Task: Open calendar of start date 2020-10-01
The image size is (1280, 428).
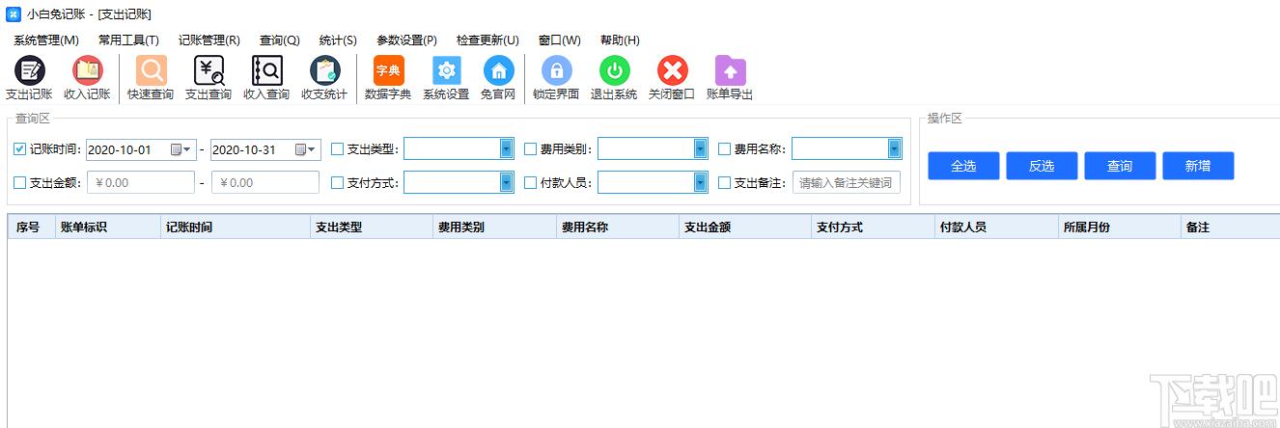Action: (x=176, y=149)
